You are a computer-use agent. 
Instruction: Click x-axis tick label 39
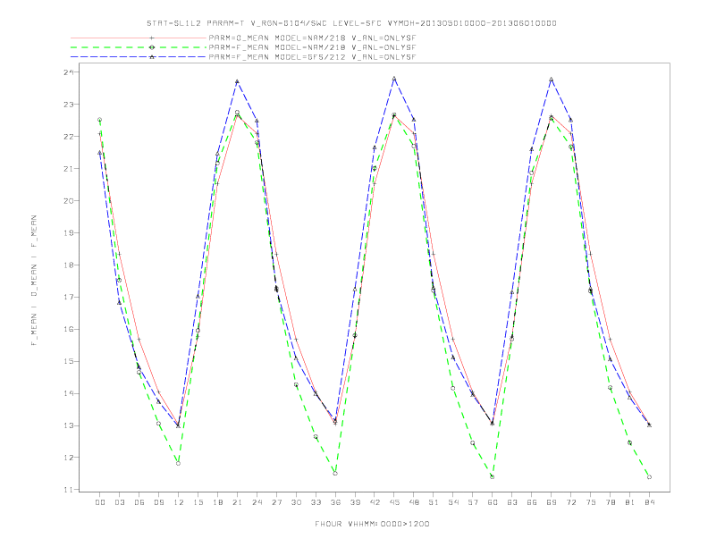click(355, 502)
